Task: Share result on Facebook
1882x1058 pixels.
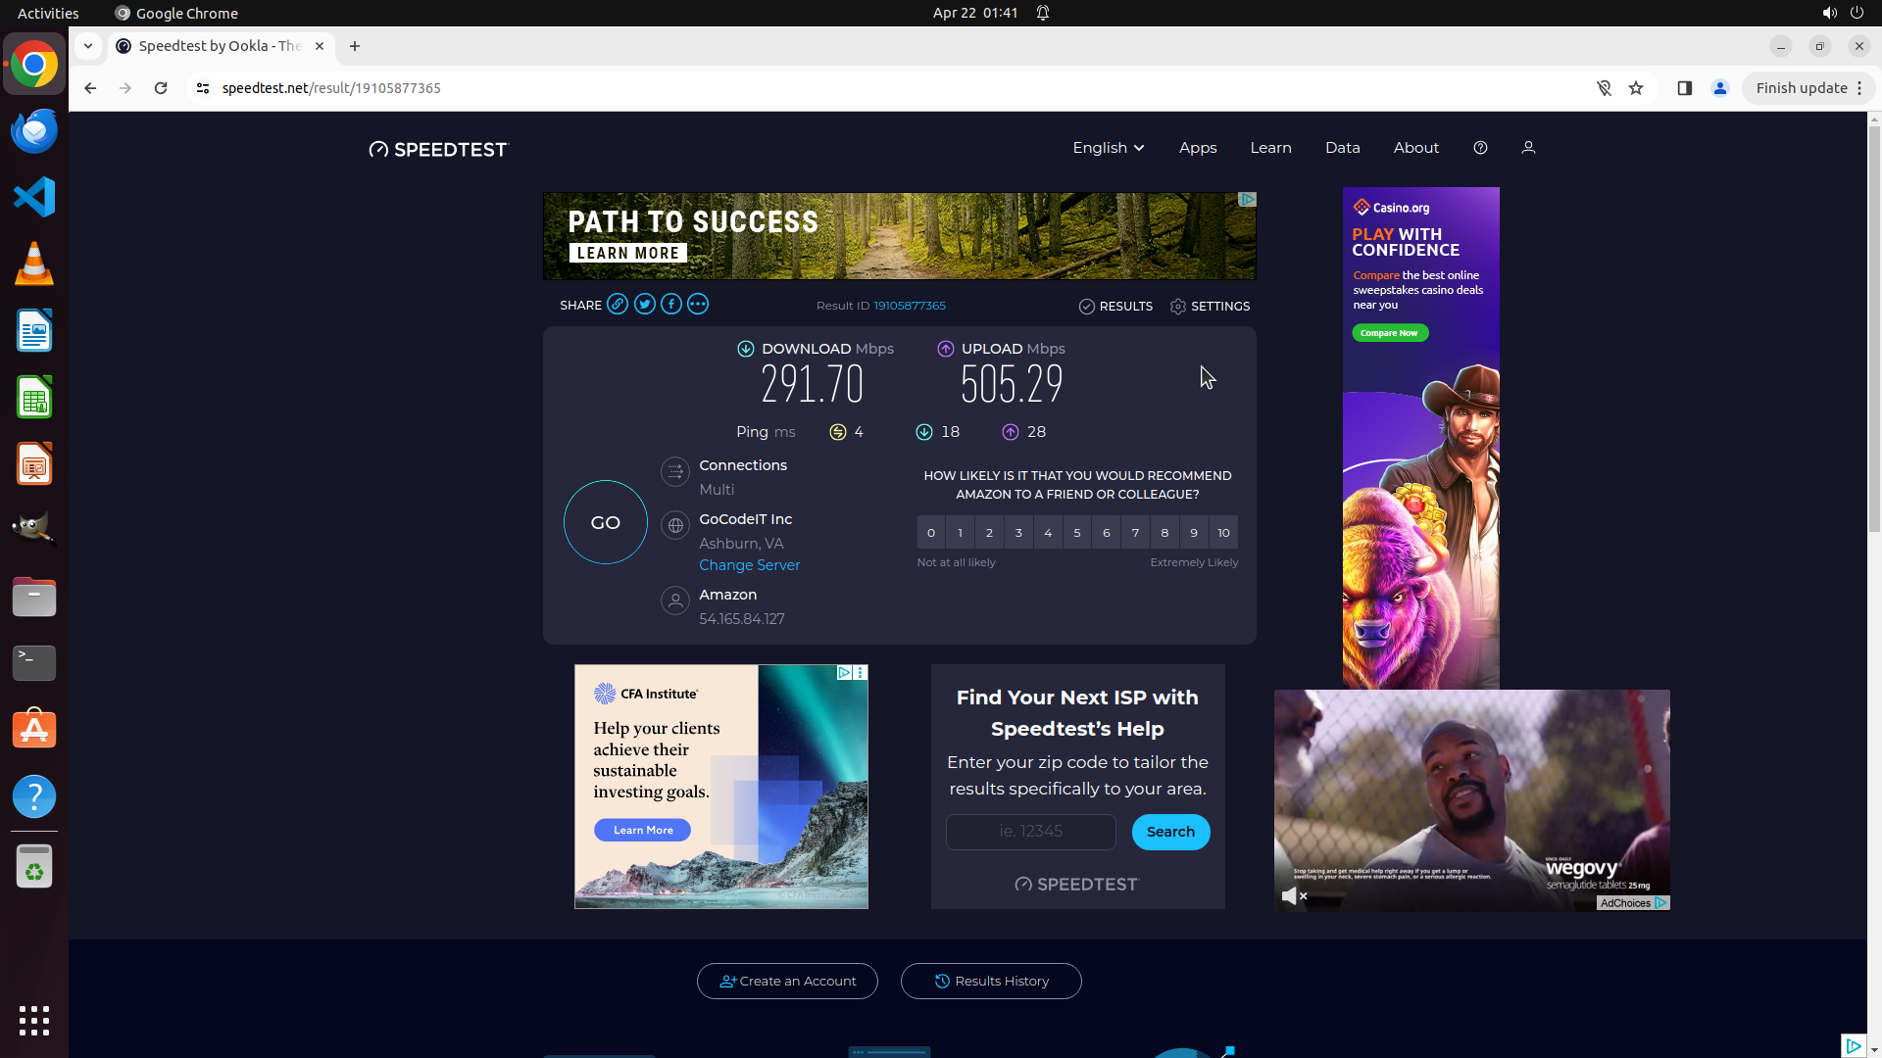Action: [670, 305]
